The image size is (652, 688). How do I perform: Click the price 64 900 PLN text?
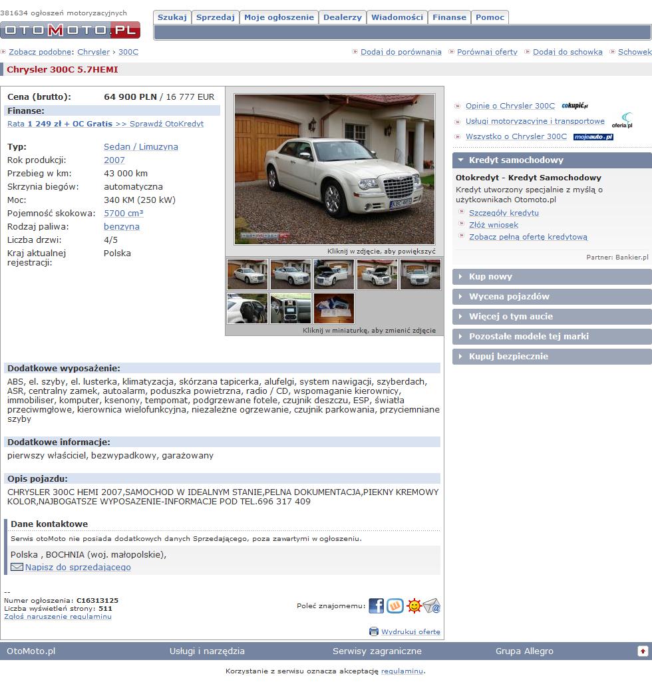130,97
